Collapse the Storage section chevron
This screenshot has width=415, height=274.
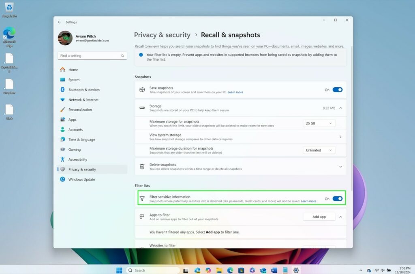pos(340,108)
